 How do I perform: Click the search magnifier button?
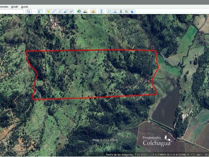(28, 11)
